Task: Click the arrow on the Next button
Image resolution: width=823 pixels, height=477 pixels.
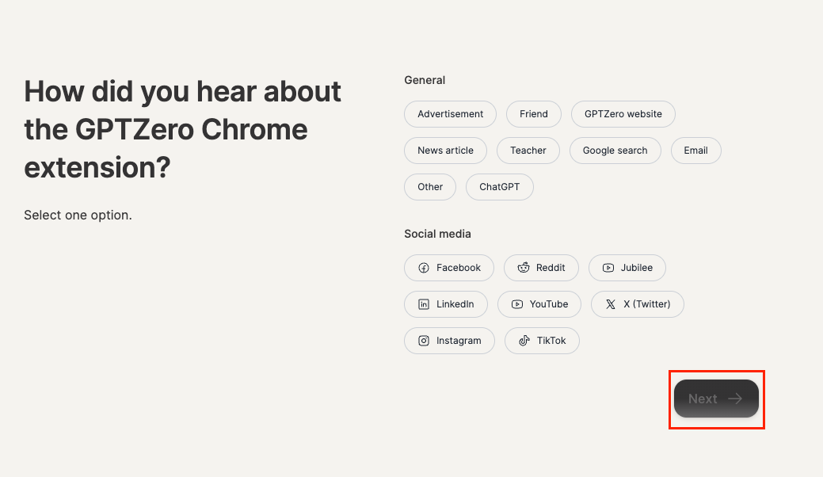Action: [x=736, y=399]
